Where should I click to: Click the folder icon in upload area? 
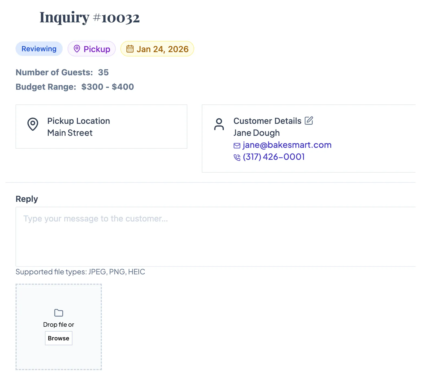click(59, 313)
